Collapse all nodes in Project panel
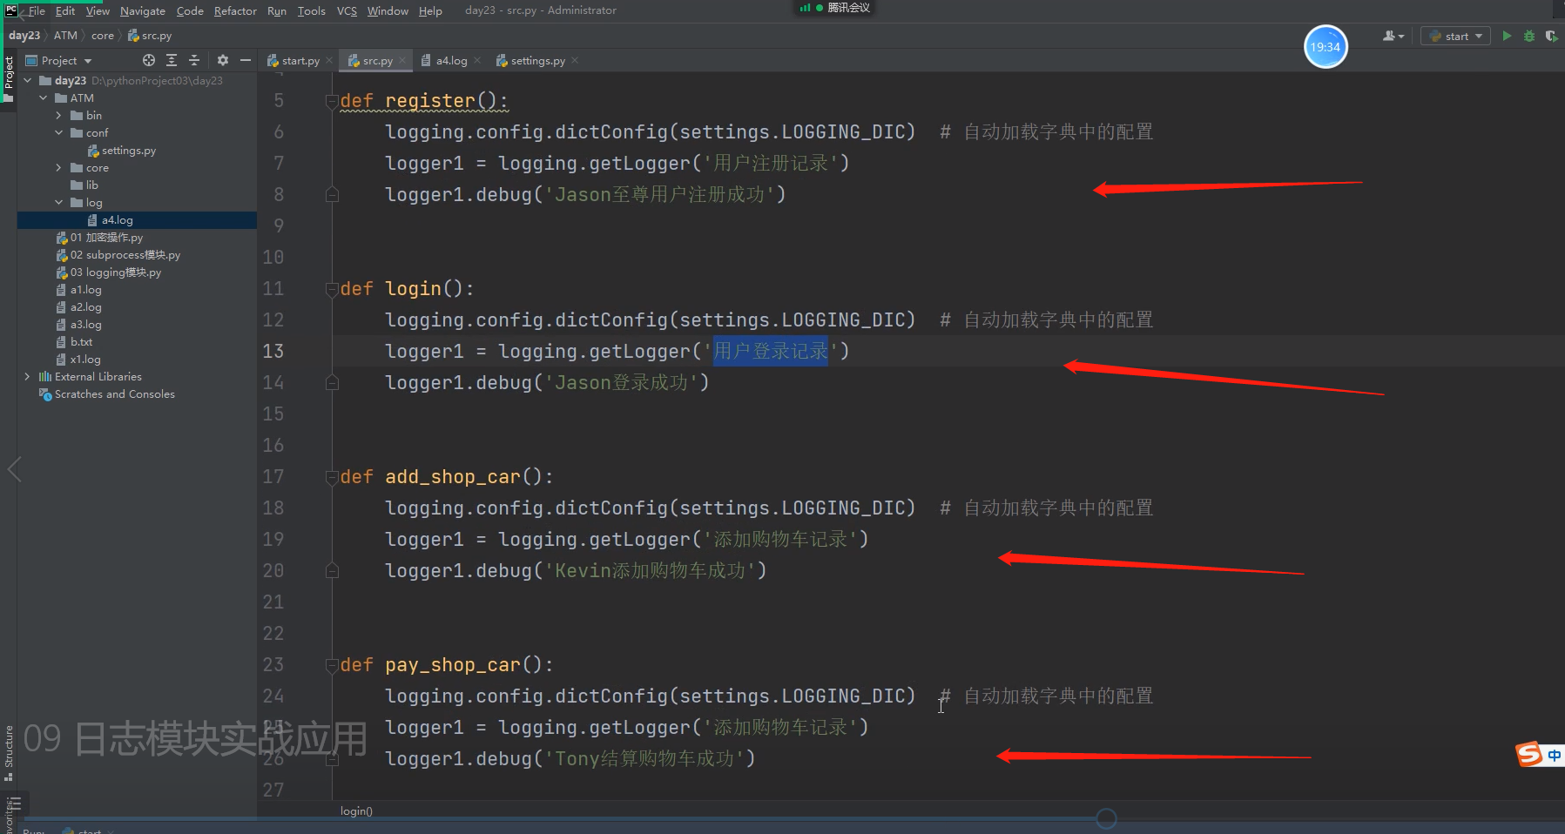Image resolution: width=1565 pixels, height=834 pixels. pyautogui.click(x=194, y=60)
